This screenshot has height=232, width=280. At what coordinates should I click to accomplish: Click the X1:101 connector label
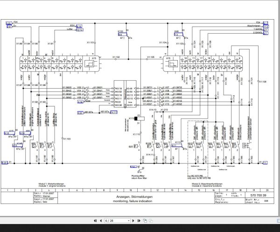point(91,42)
